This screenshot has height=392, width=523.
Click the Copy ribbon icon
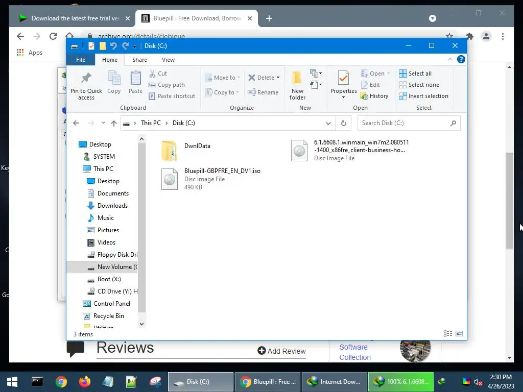tap(114, 79)
